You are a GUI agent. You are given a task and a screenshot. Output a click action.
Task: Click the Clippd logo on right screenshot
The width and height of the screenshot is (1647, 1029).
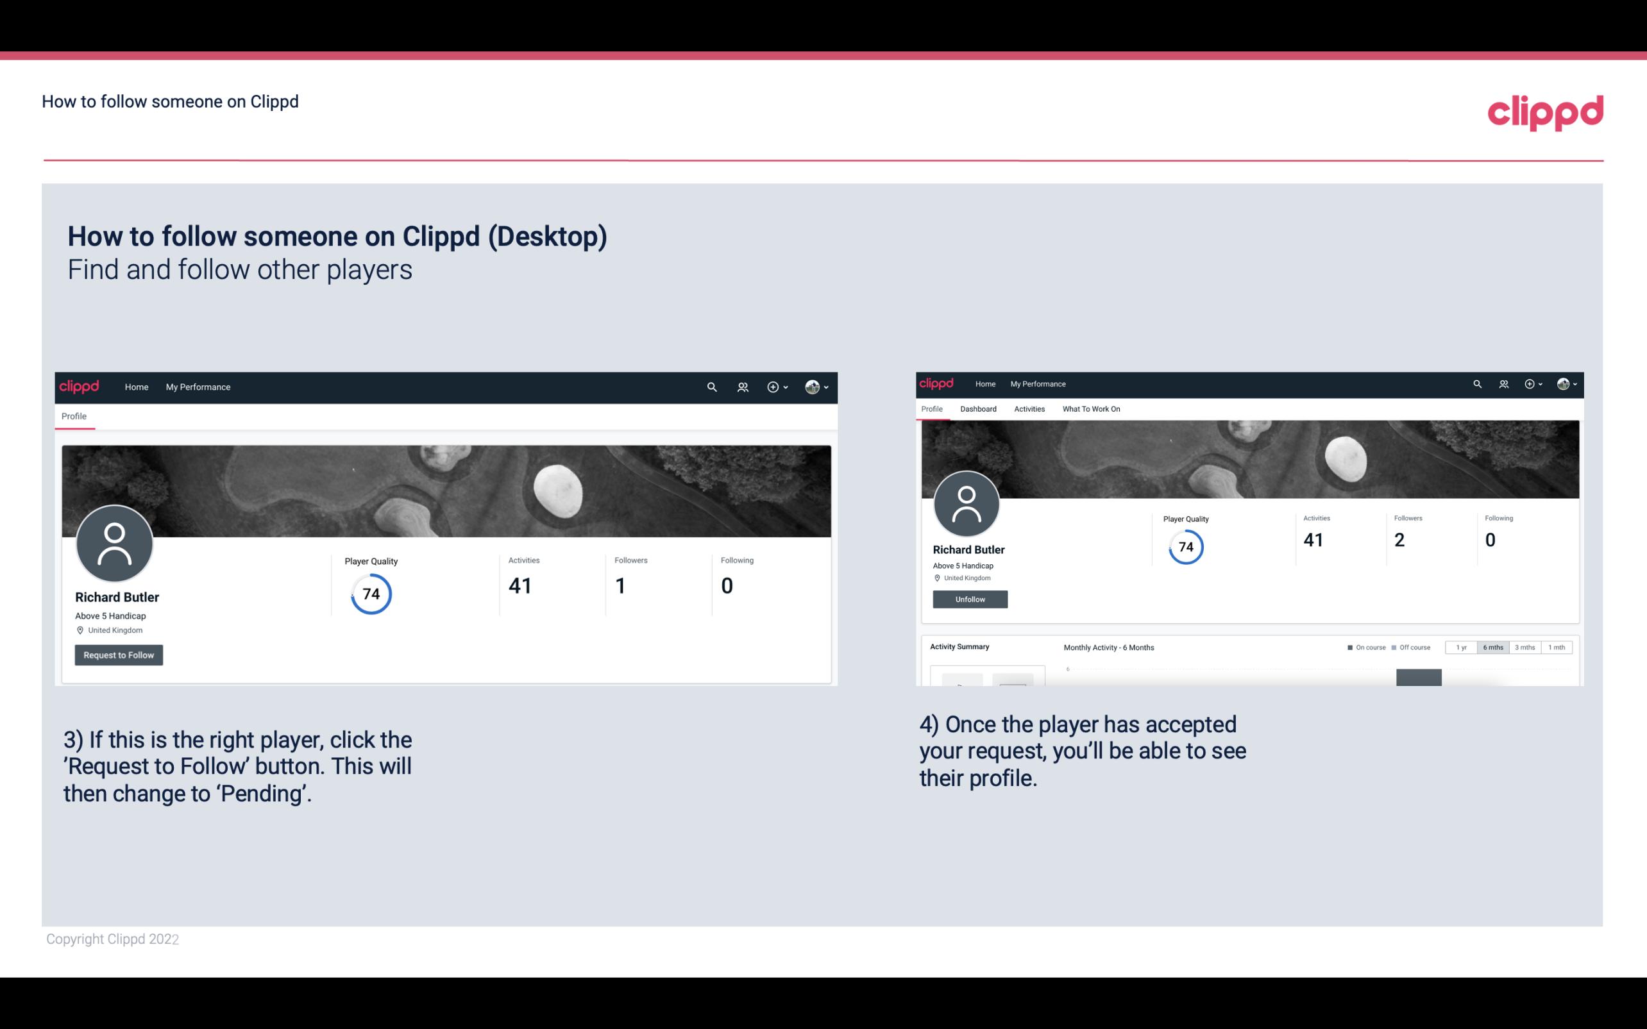tap(939, 383)
